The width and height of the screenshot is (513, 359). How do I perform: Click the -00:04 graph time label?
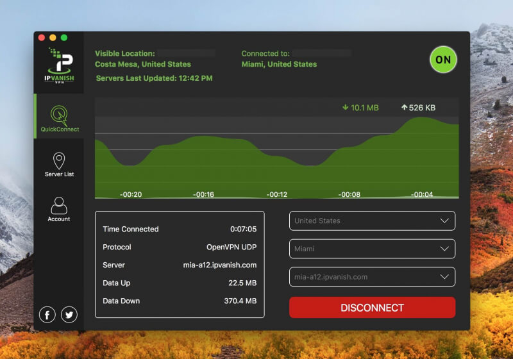tap(422, 194)
